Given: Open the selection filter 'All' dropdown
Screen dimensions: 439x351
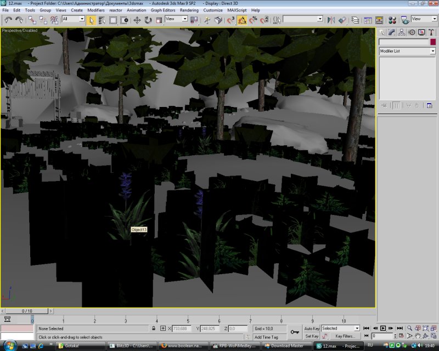Looking at the screenshot, I should tap(73, 19).
